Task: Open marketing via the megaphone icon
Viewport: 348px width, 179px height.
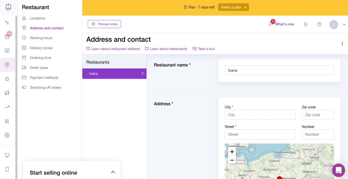Action: [7, 93]
